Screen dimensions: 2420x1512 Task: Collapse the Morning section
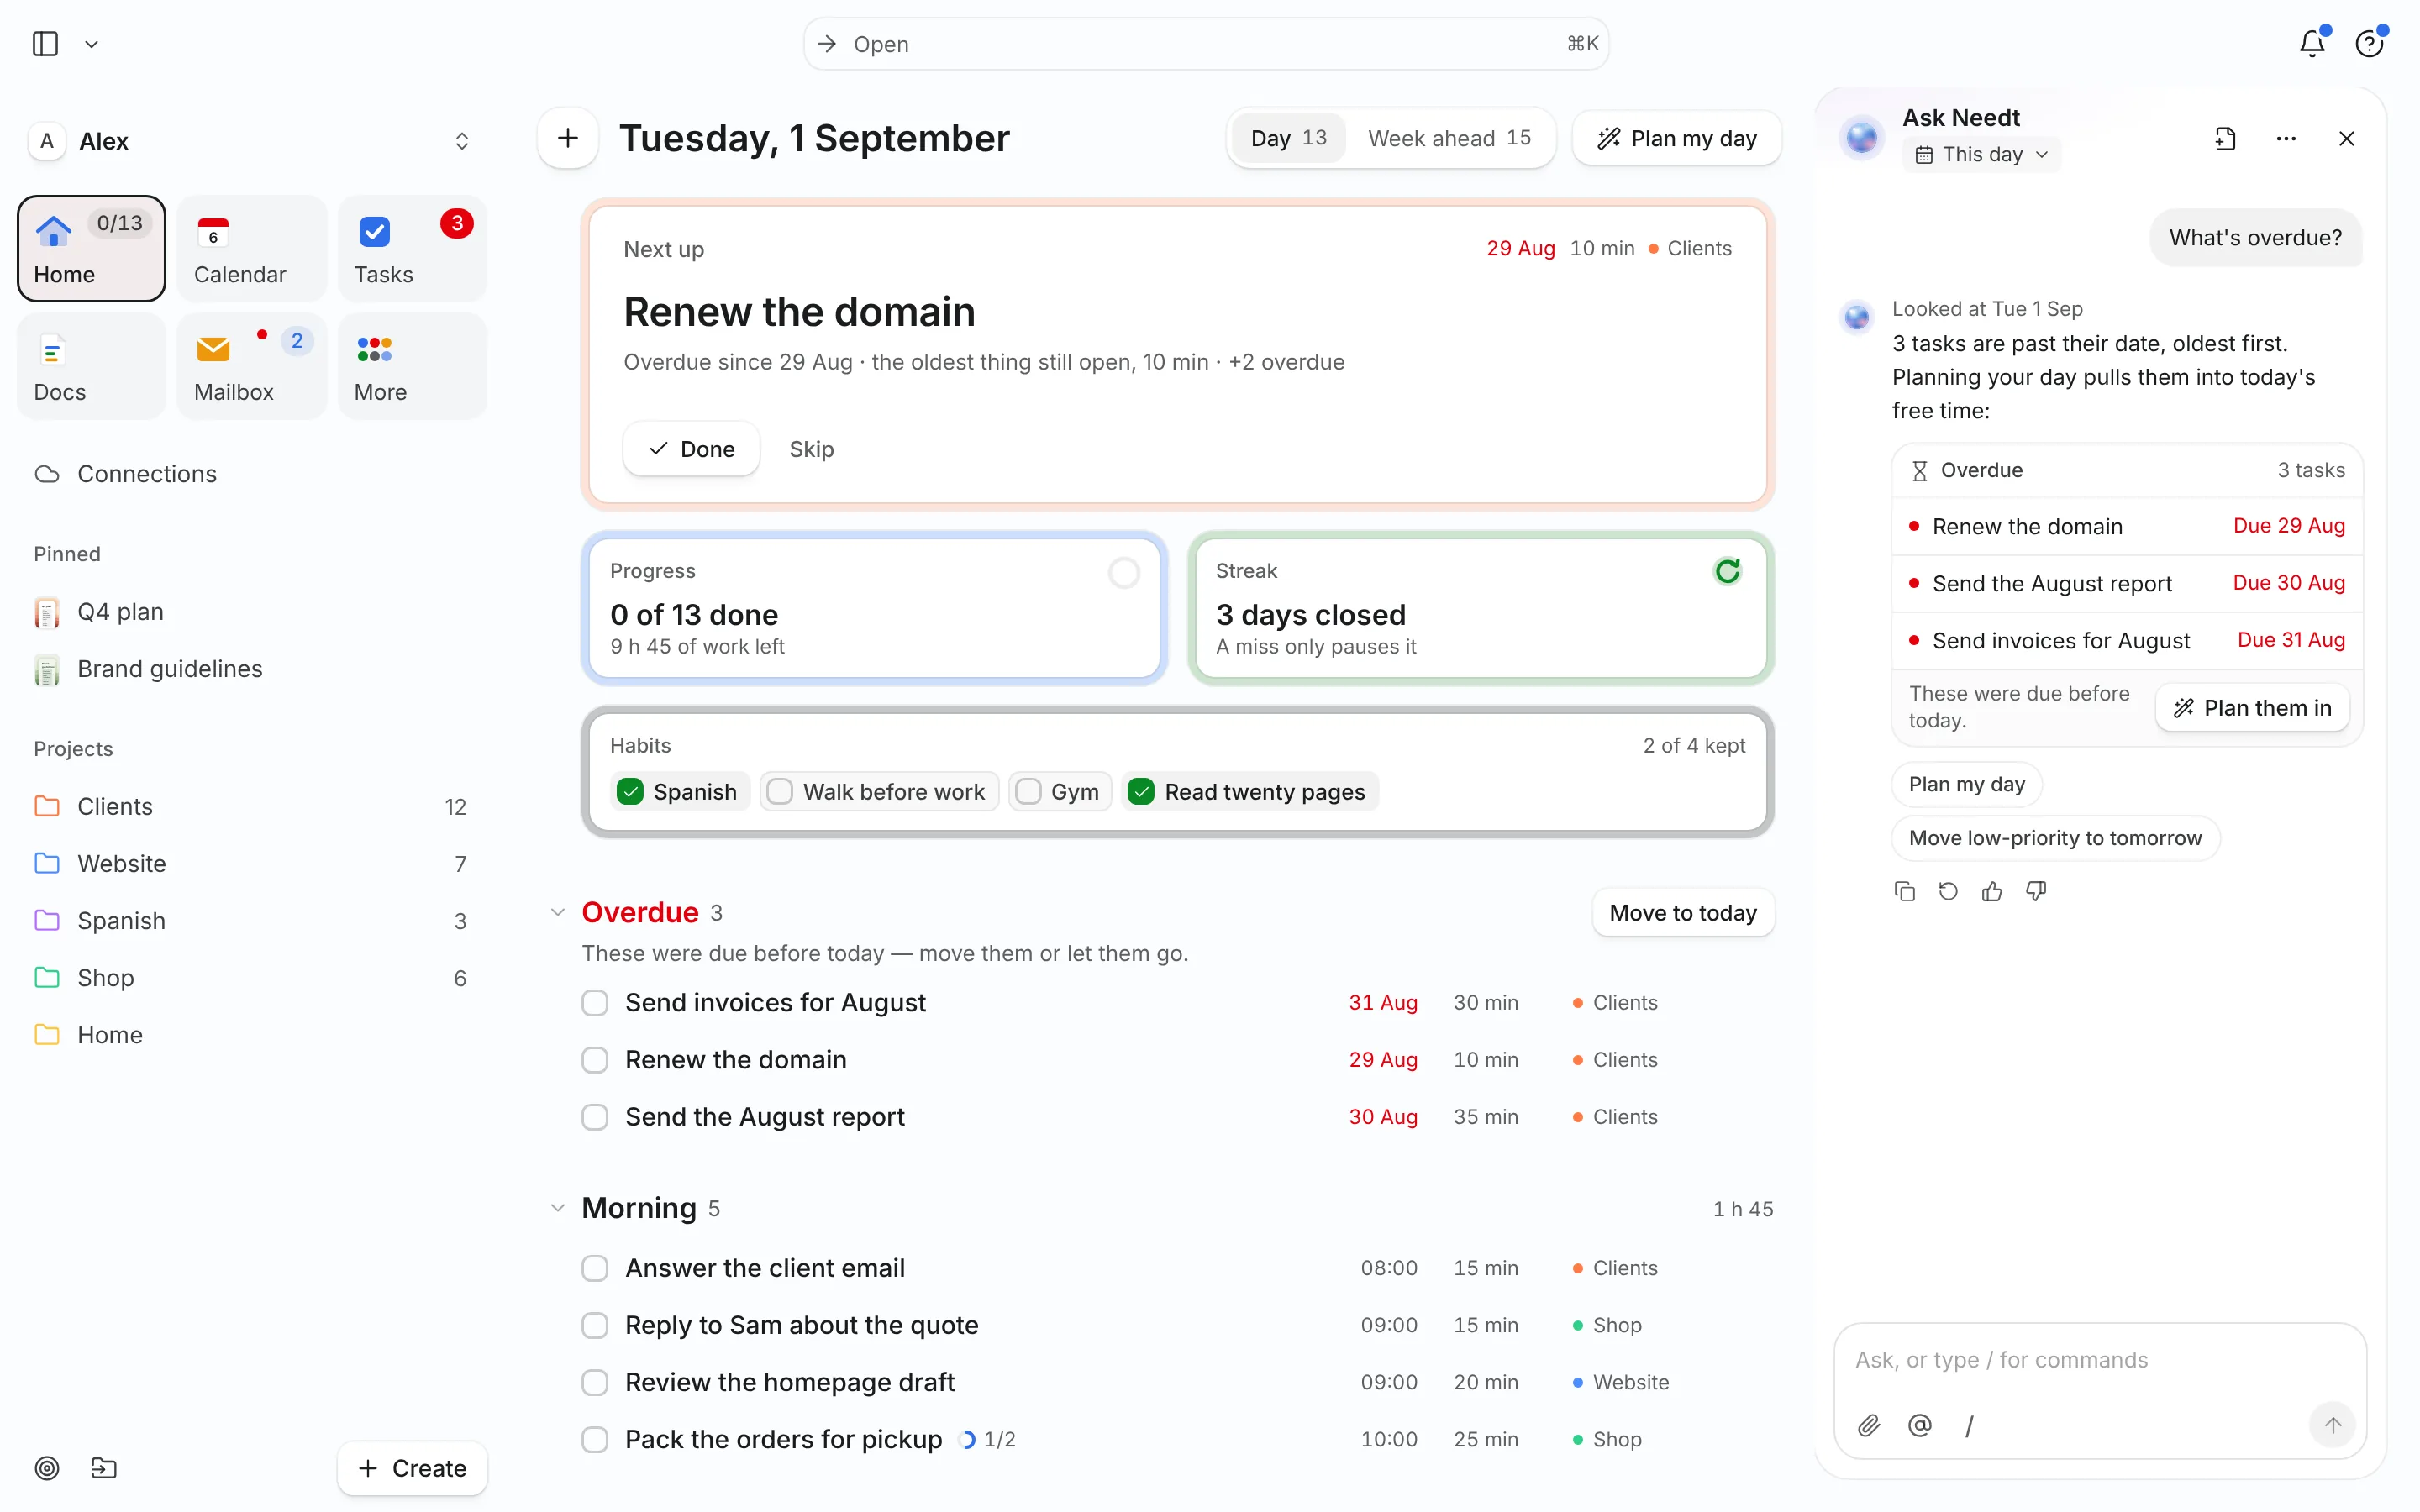point(557,1208)
